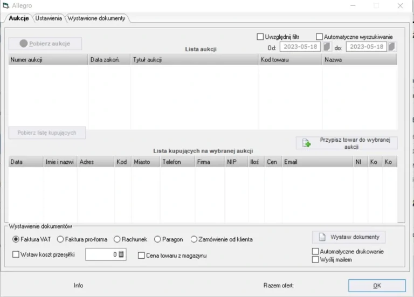The width and height of the screenshot is (414, 297).
Task: Click the Adres column header
Action: coord(96,162)
